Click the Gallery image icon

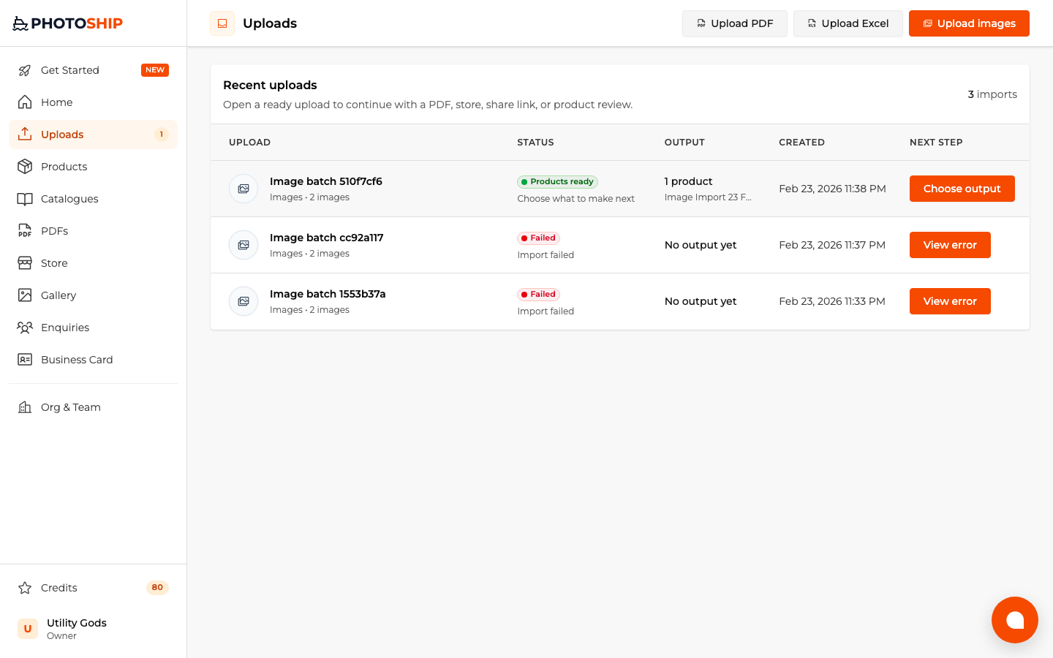point(25,295)
